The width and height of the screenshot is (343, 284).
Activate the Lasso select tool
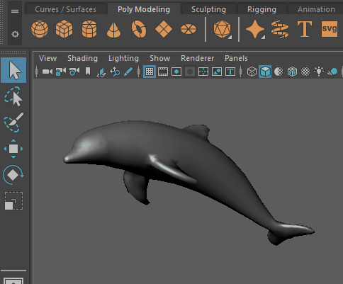coord(13,96)
